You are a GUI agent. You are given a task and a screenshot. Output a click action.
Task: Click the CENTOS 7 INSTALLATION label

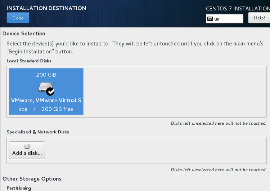point(238,9)
